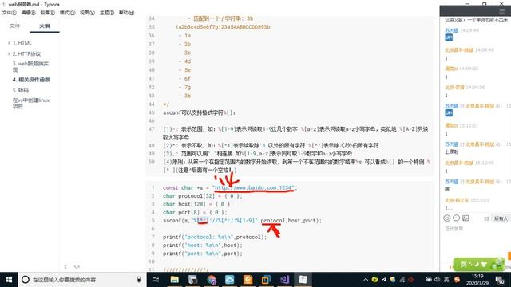Click the green floating input method toolbar
The height and width of the screenshot is (287, 511).
tap(479, 264)
